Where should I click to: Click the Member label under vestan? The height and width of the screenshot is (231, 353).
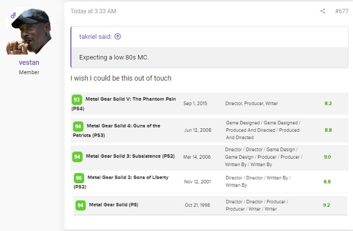coord(29,72)
